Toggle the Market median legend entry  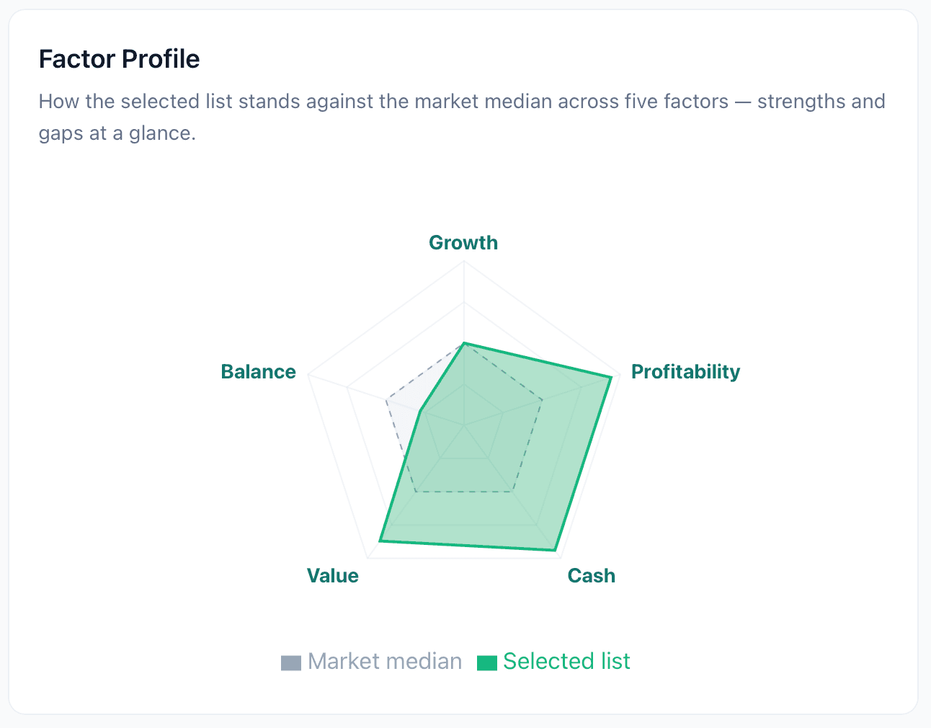point(372,661)
